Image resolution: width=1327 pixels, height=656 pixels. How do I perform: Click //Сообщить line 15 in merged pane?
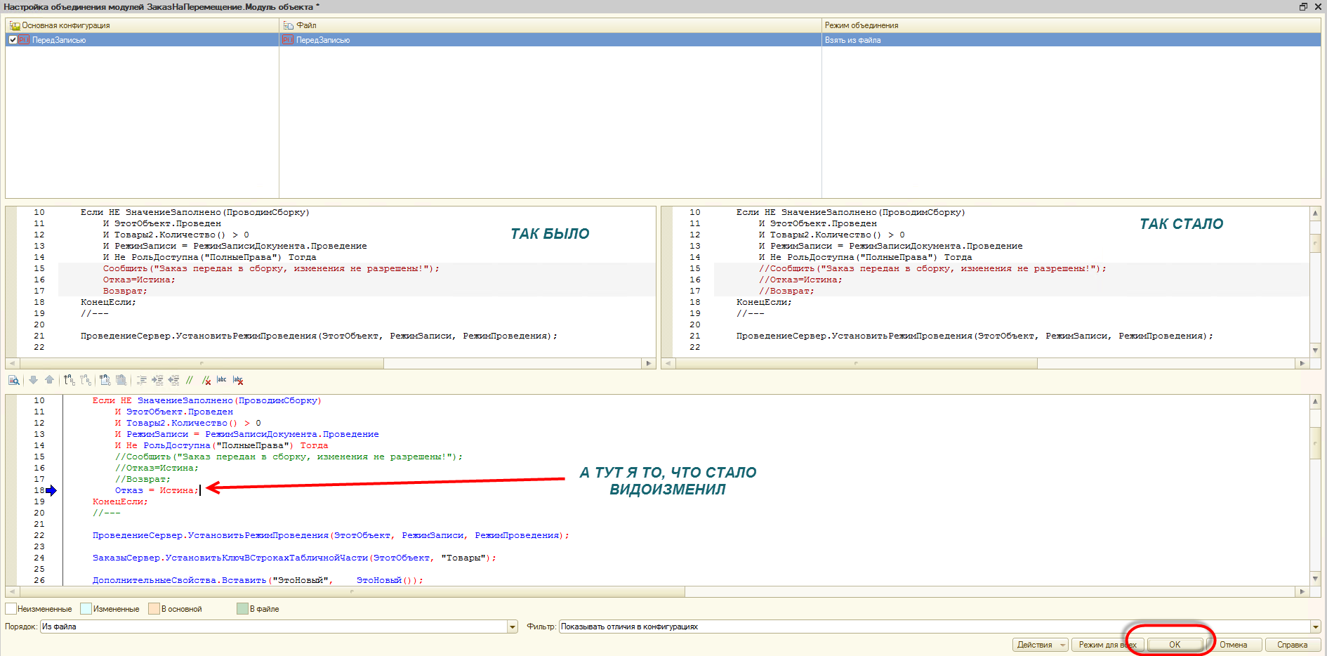click(x=289, y=457)
